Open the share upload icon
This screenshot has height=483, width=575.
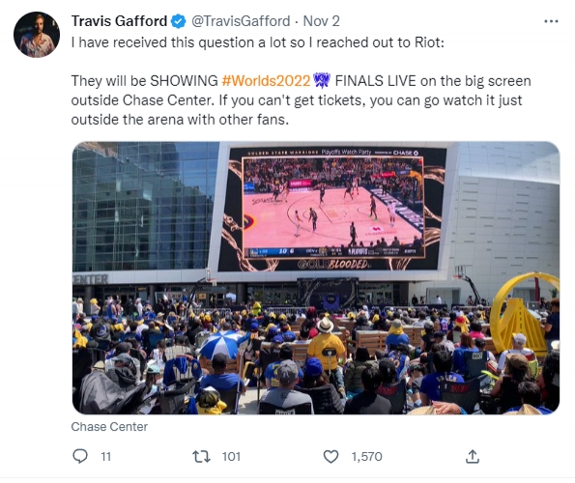pos(473,456)
